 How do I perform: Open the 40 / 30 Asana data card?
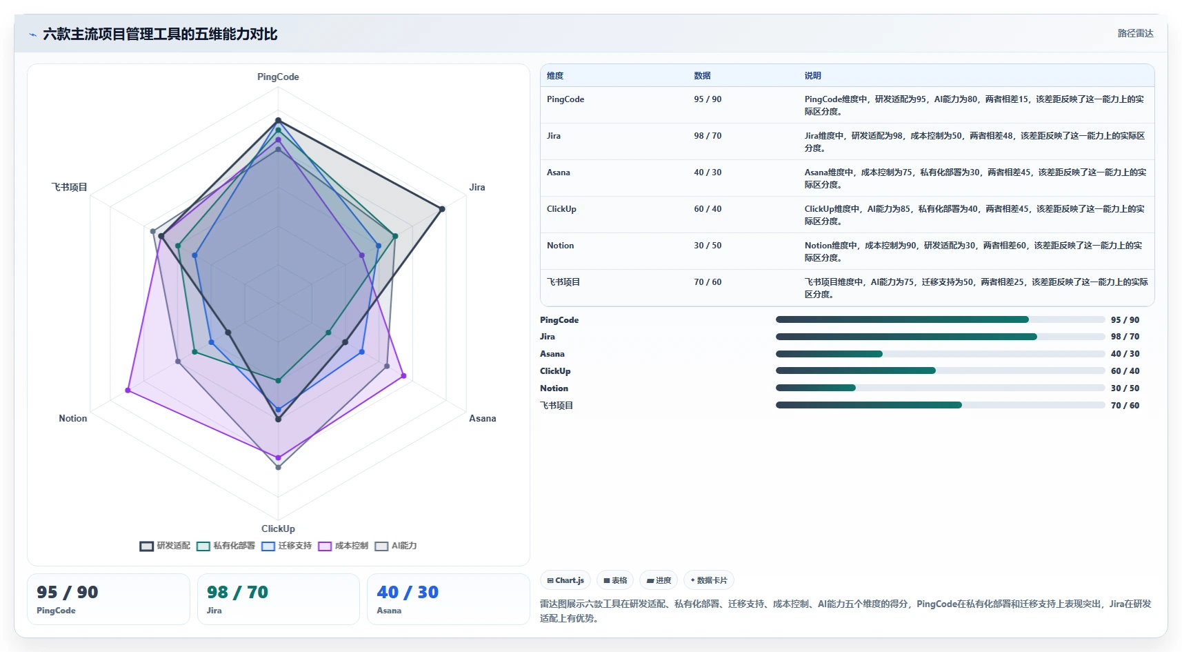[x=448, y=599]
